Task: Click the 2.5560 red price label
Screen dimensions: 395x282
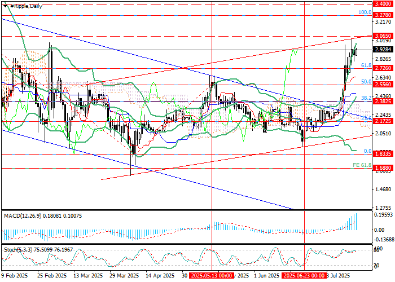Action: [383, 85]
